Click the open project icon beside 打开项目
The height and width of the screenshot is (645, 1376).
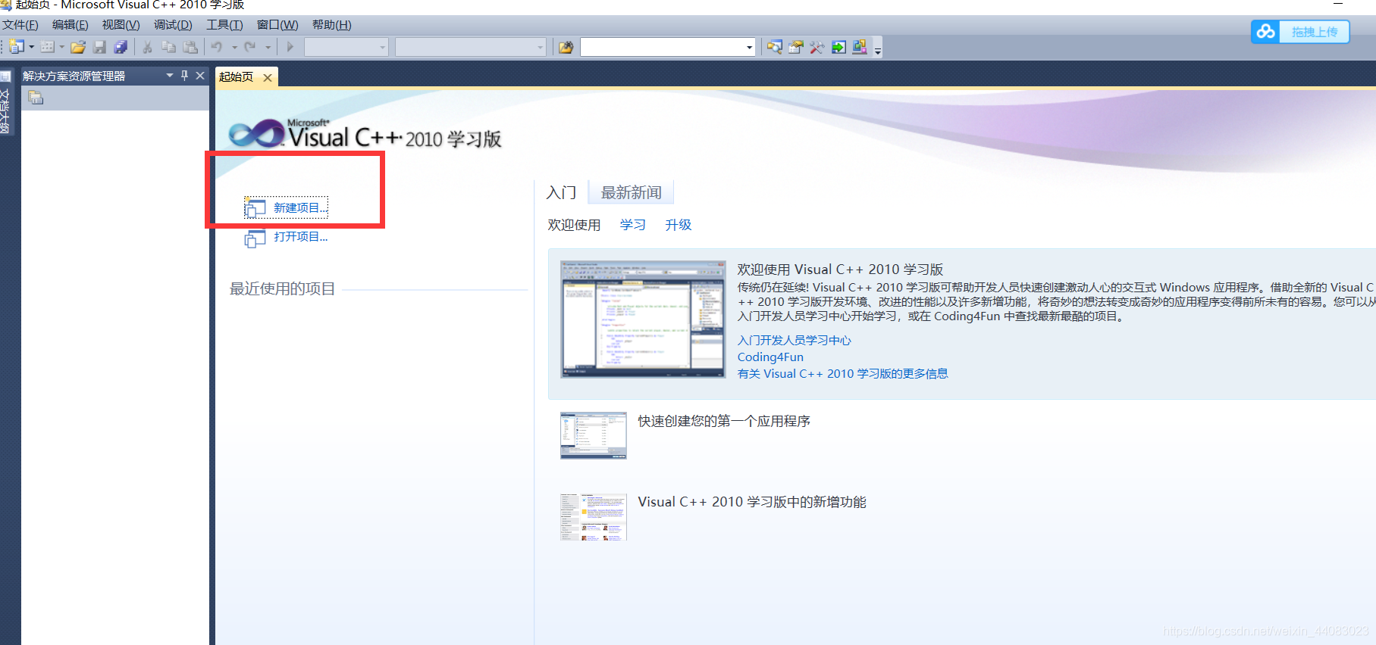[255, 238]
